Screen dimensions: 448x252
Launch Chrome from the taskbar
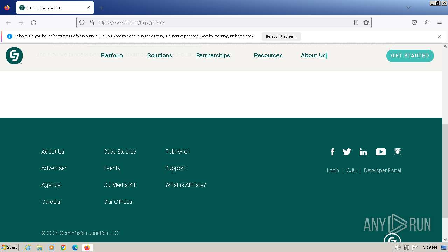(63, 247)
